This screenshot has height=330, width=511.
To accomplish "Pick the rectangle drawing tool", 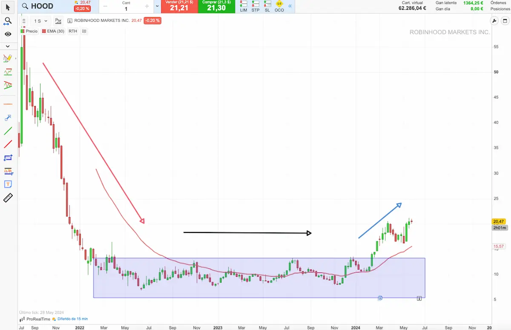I will point(8,158).
